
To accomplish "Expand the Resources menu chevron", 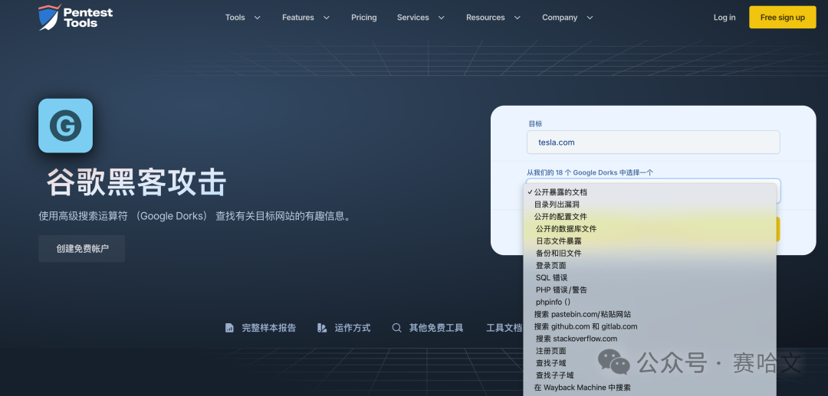I will tap(517, 18).
